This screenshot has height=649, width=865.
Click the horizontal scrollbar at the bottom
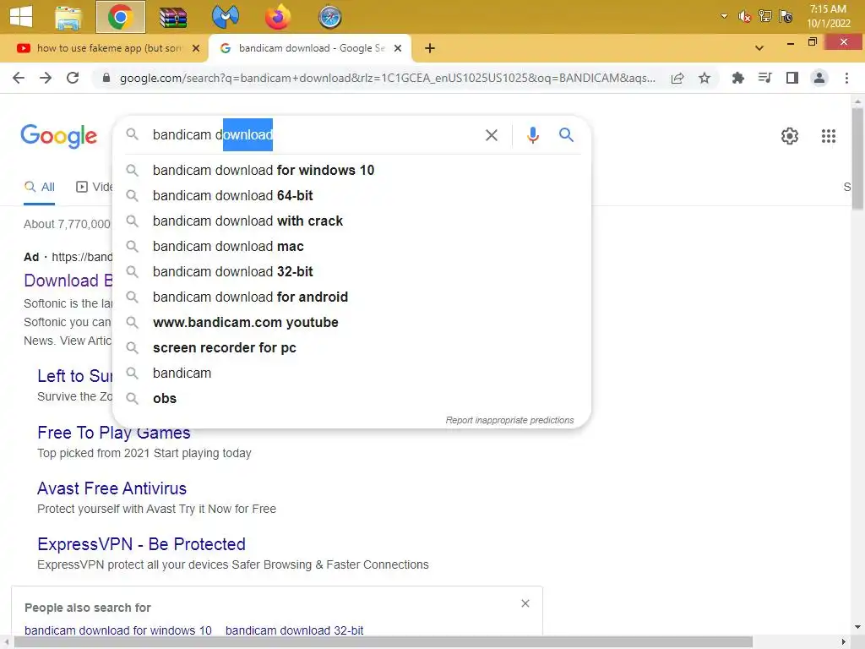coord(384,642)
